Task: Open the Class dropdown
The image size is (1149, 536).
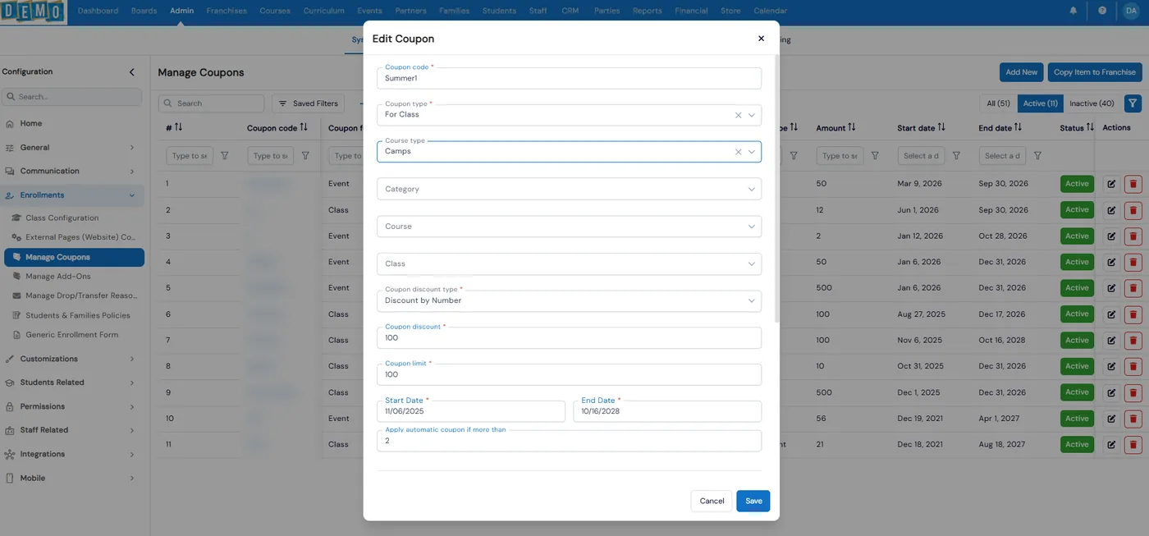Action: (569, 264)
